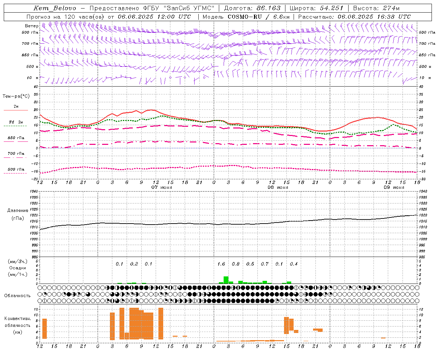Click the 07 июня date label
This screenshot has height=349, width=437.
[x=162, y=187]
